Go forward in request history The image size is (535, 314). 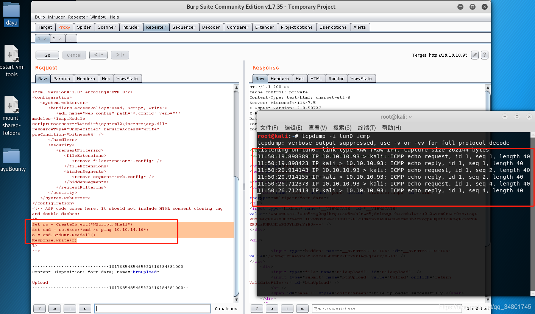tap(120, 55)
